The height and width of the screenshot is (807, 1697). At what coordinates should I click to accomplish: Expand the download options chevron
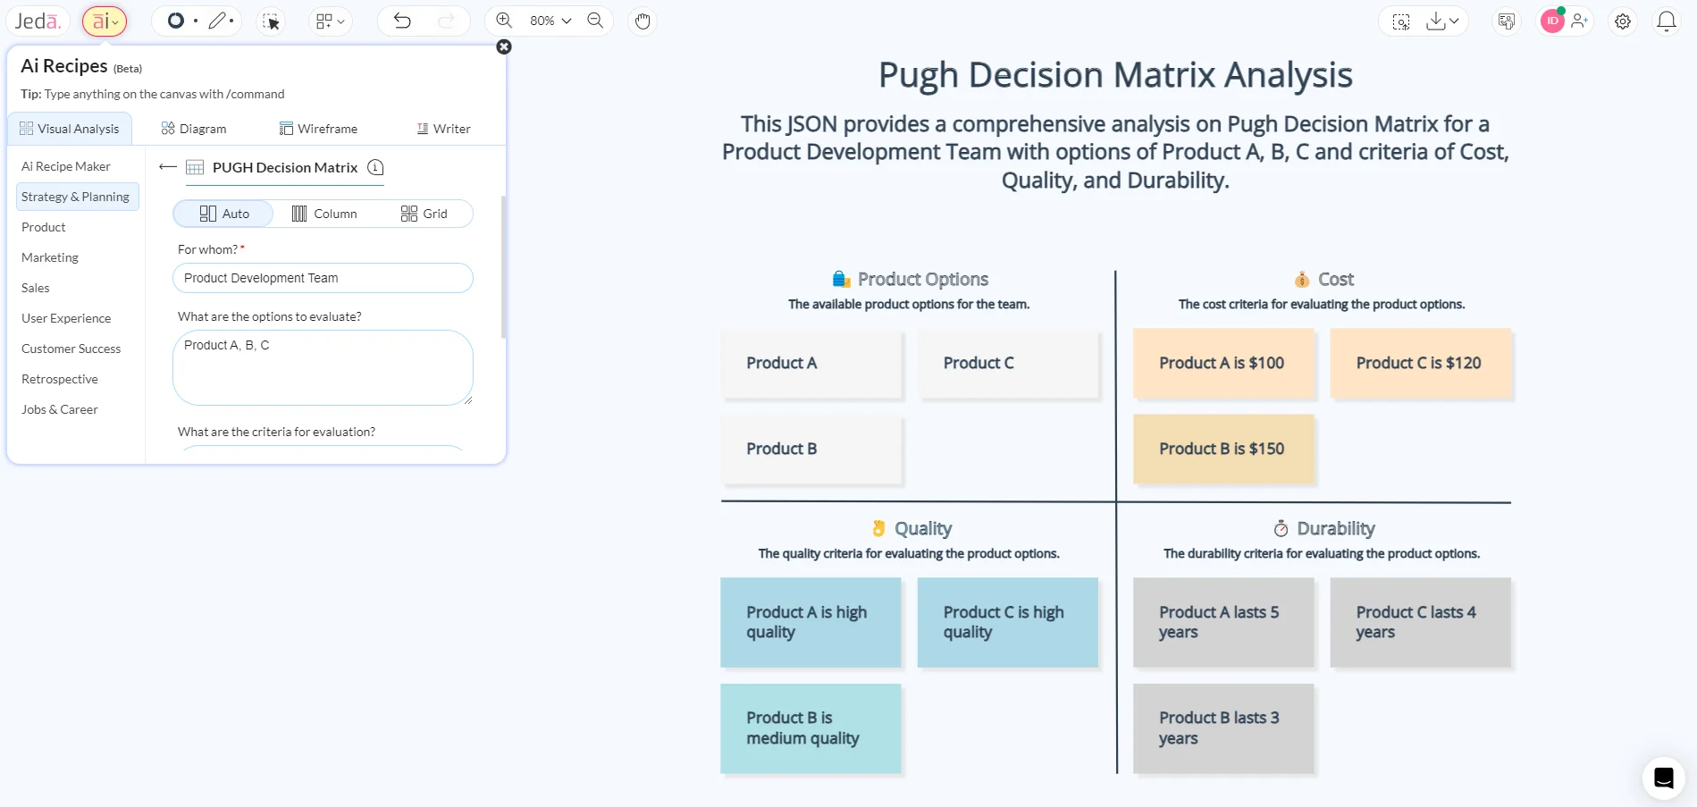[x=1452, y=21]
